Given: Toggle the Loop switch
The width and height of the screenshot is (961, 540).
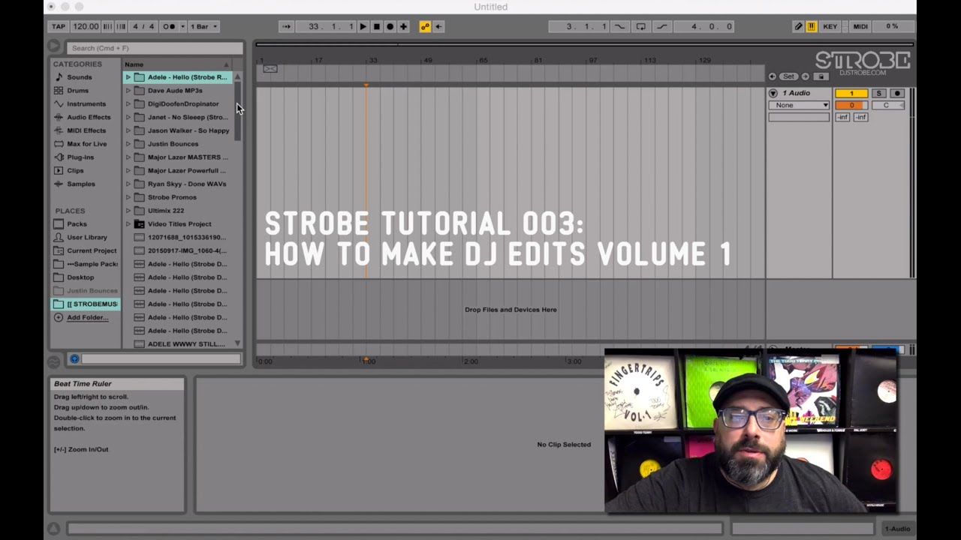Looking at the screenshot, I should point(640,26).
